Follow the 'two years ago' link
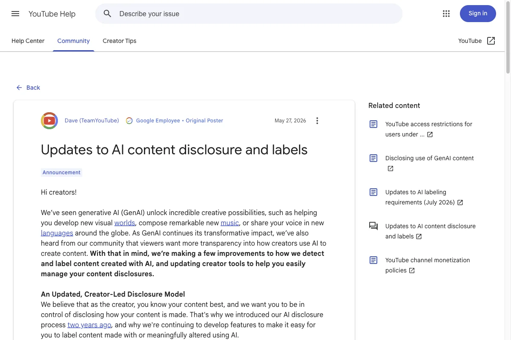This screenshot has height=340, width=511. point(89,325)
